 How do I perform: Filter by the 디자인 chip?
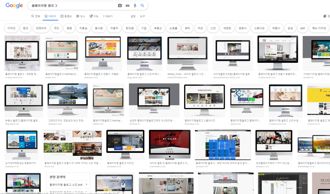(11, 28)
